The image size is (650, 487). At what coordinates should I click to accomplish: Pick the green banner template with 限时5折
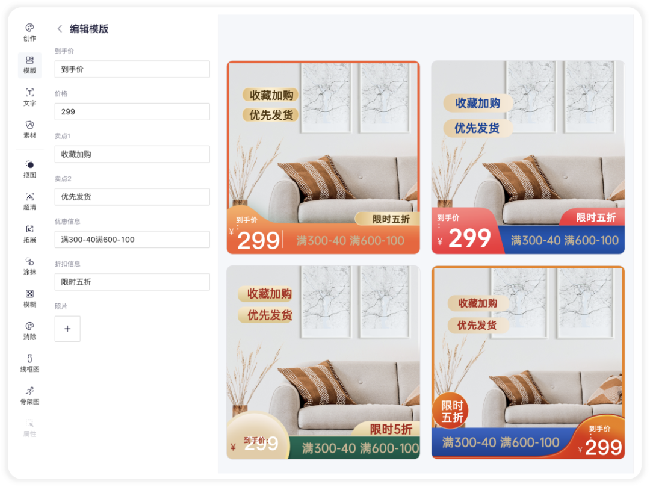pos(323,362)
